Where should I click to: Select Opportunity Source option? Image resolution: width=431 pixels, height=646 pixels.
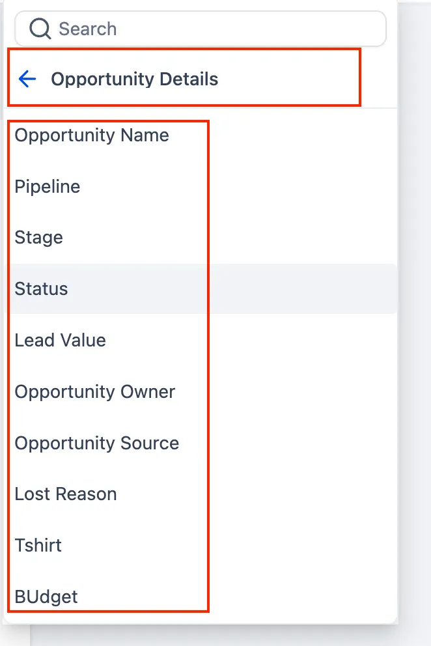pos(201,443)
